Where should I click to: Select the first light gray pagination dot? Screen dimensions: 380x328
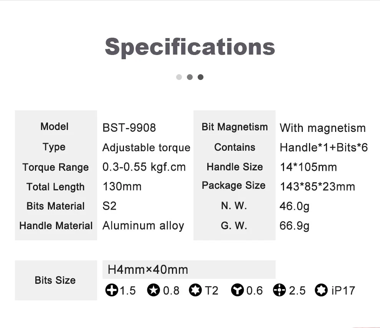click(x=179, y=77)
